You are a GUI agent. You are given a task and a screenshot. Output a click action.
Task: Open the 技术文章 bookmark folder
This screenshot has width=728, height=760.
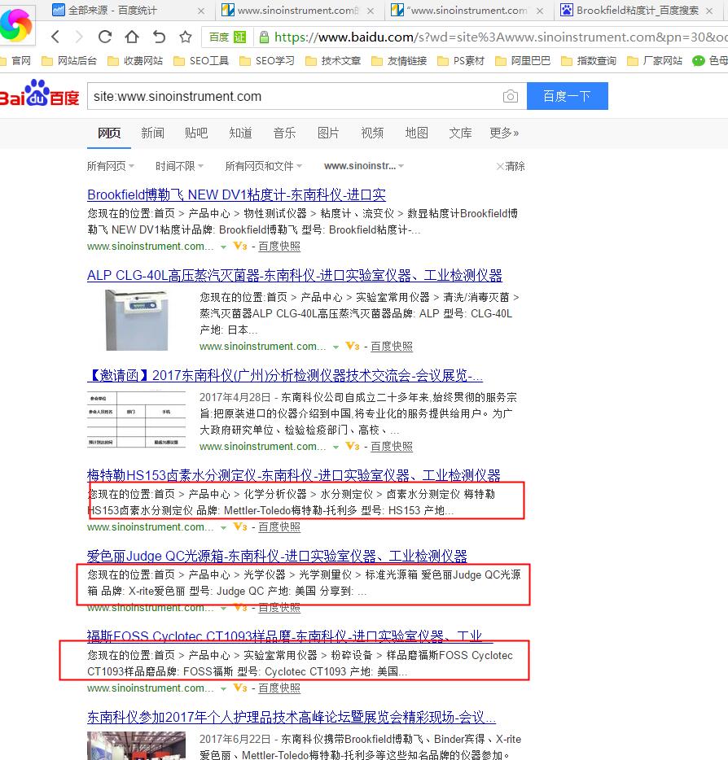[333, 60]
